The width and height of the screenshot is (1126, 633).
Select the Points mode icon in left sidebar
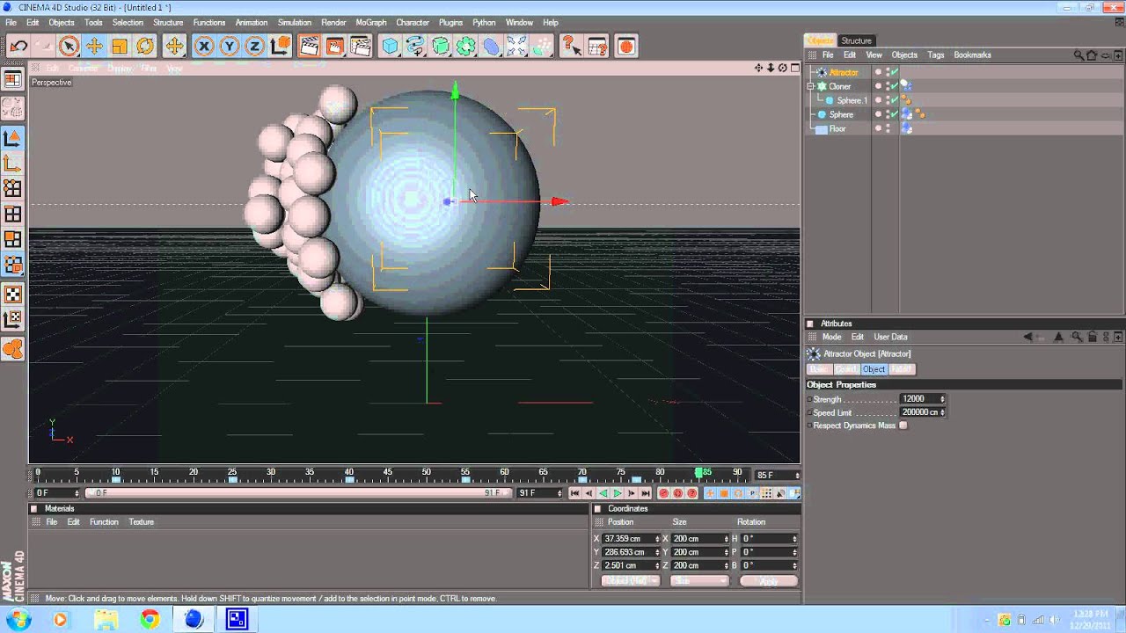click(12, 188)
